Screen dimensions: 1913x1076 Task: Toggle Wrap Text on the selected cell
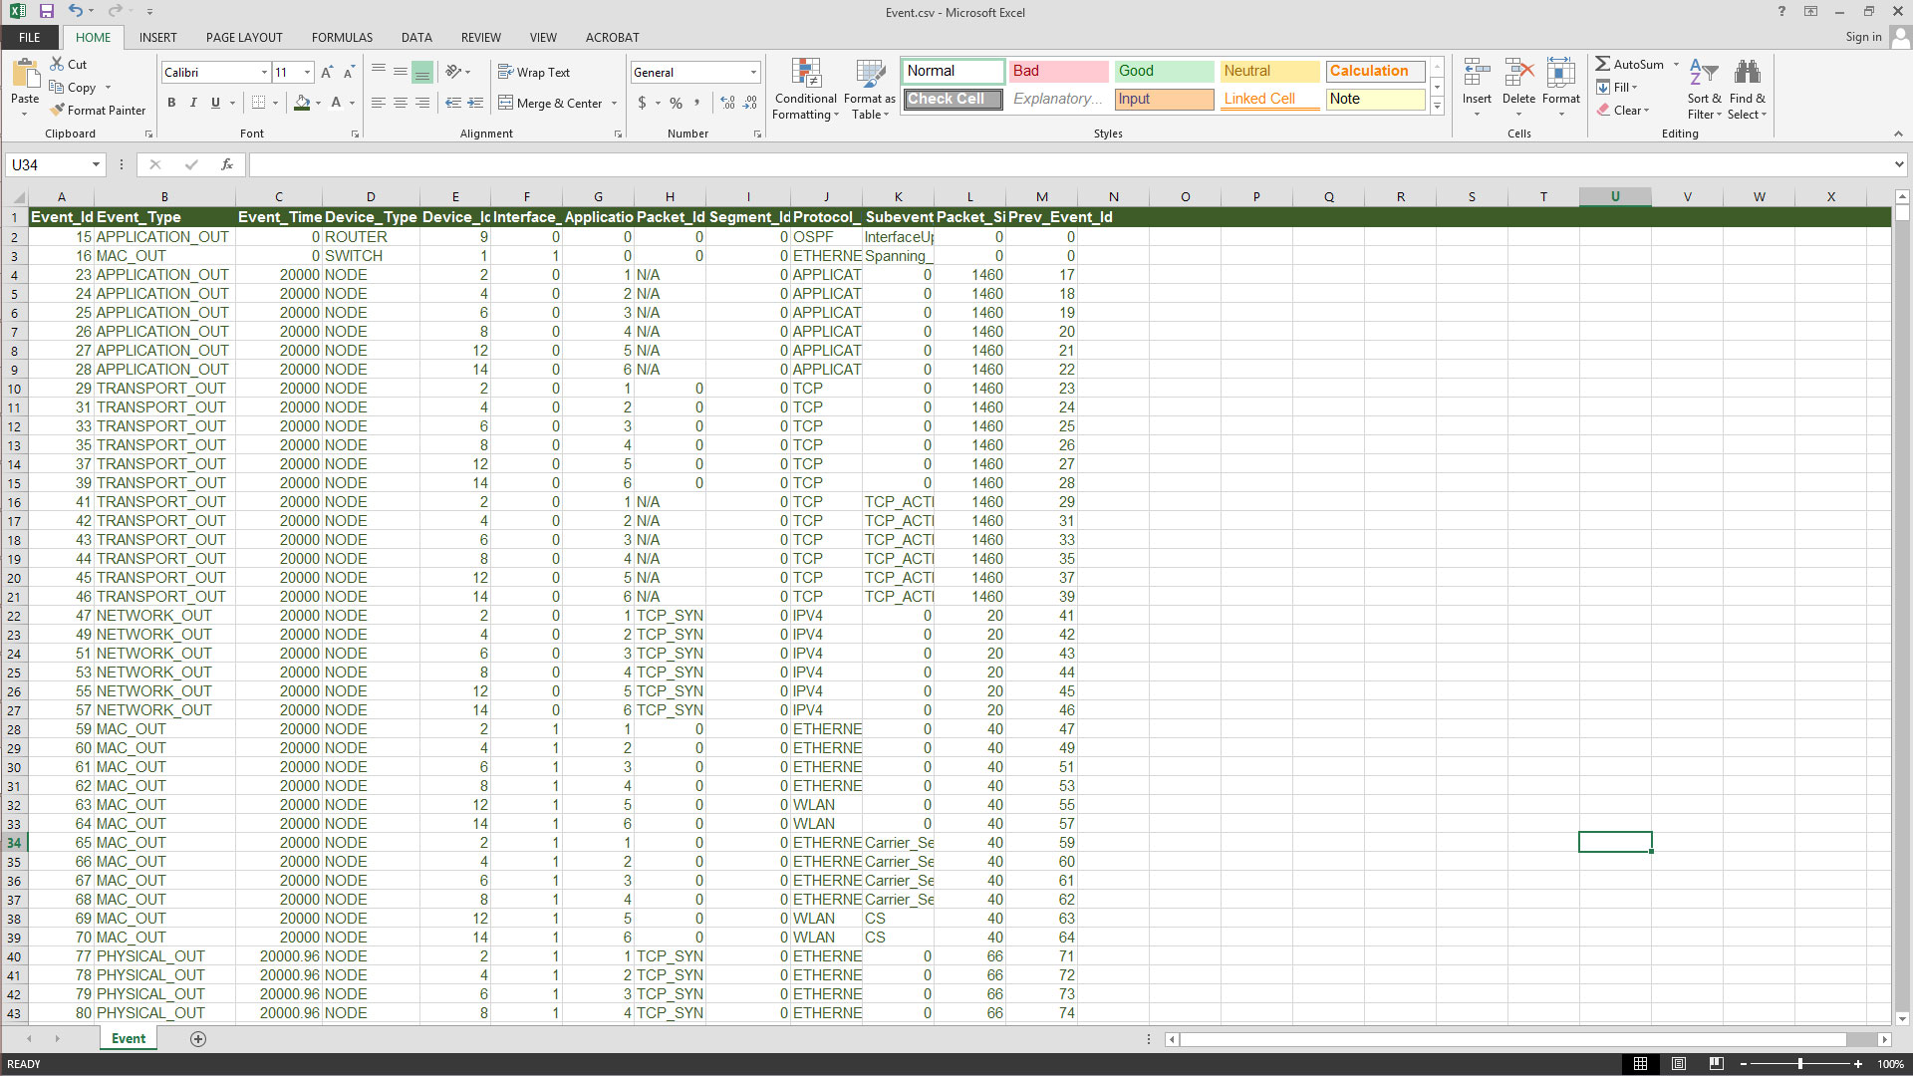(534, 73)
